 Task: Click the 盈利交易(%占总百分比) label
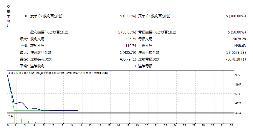click(49, 32)
